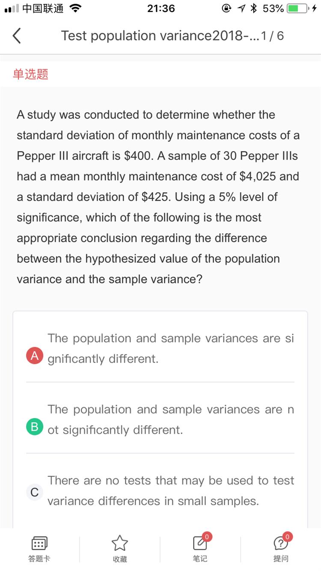This screenshot has width=321, height=571.
Task: Tap the question mark ask icon
Action: coord(280,543)
